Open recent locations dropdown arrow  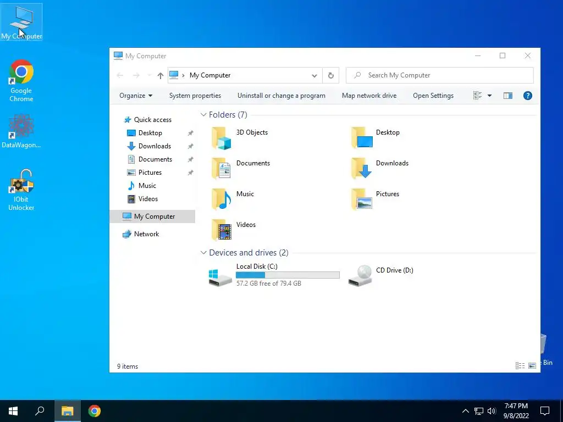click(x=149, y=75)
